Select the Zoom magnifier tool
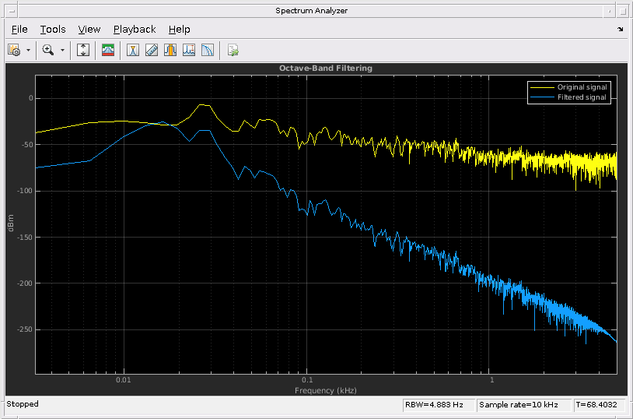This screenshot has height=419, width=633. 48,50
